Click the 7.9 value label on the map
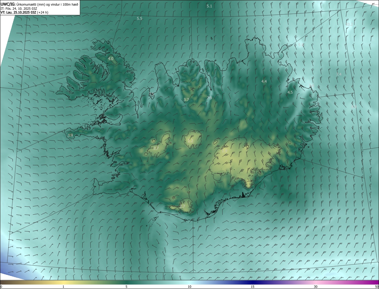Image resolution: width=379 pixels, height=289 pixels. tap(209, 98)
